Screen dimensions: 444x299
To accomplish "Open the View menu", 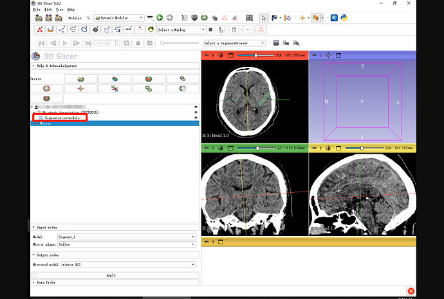I will (59, 10).
